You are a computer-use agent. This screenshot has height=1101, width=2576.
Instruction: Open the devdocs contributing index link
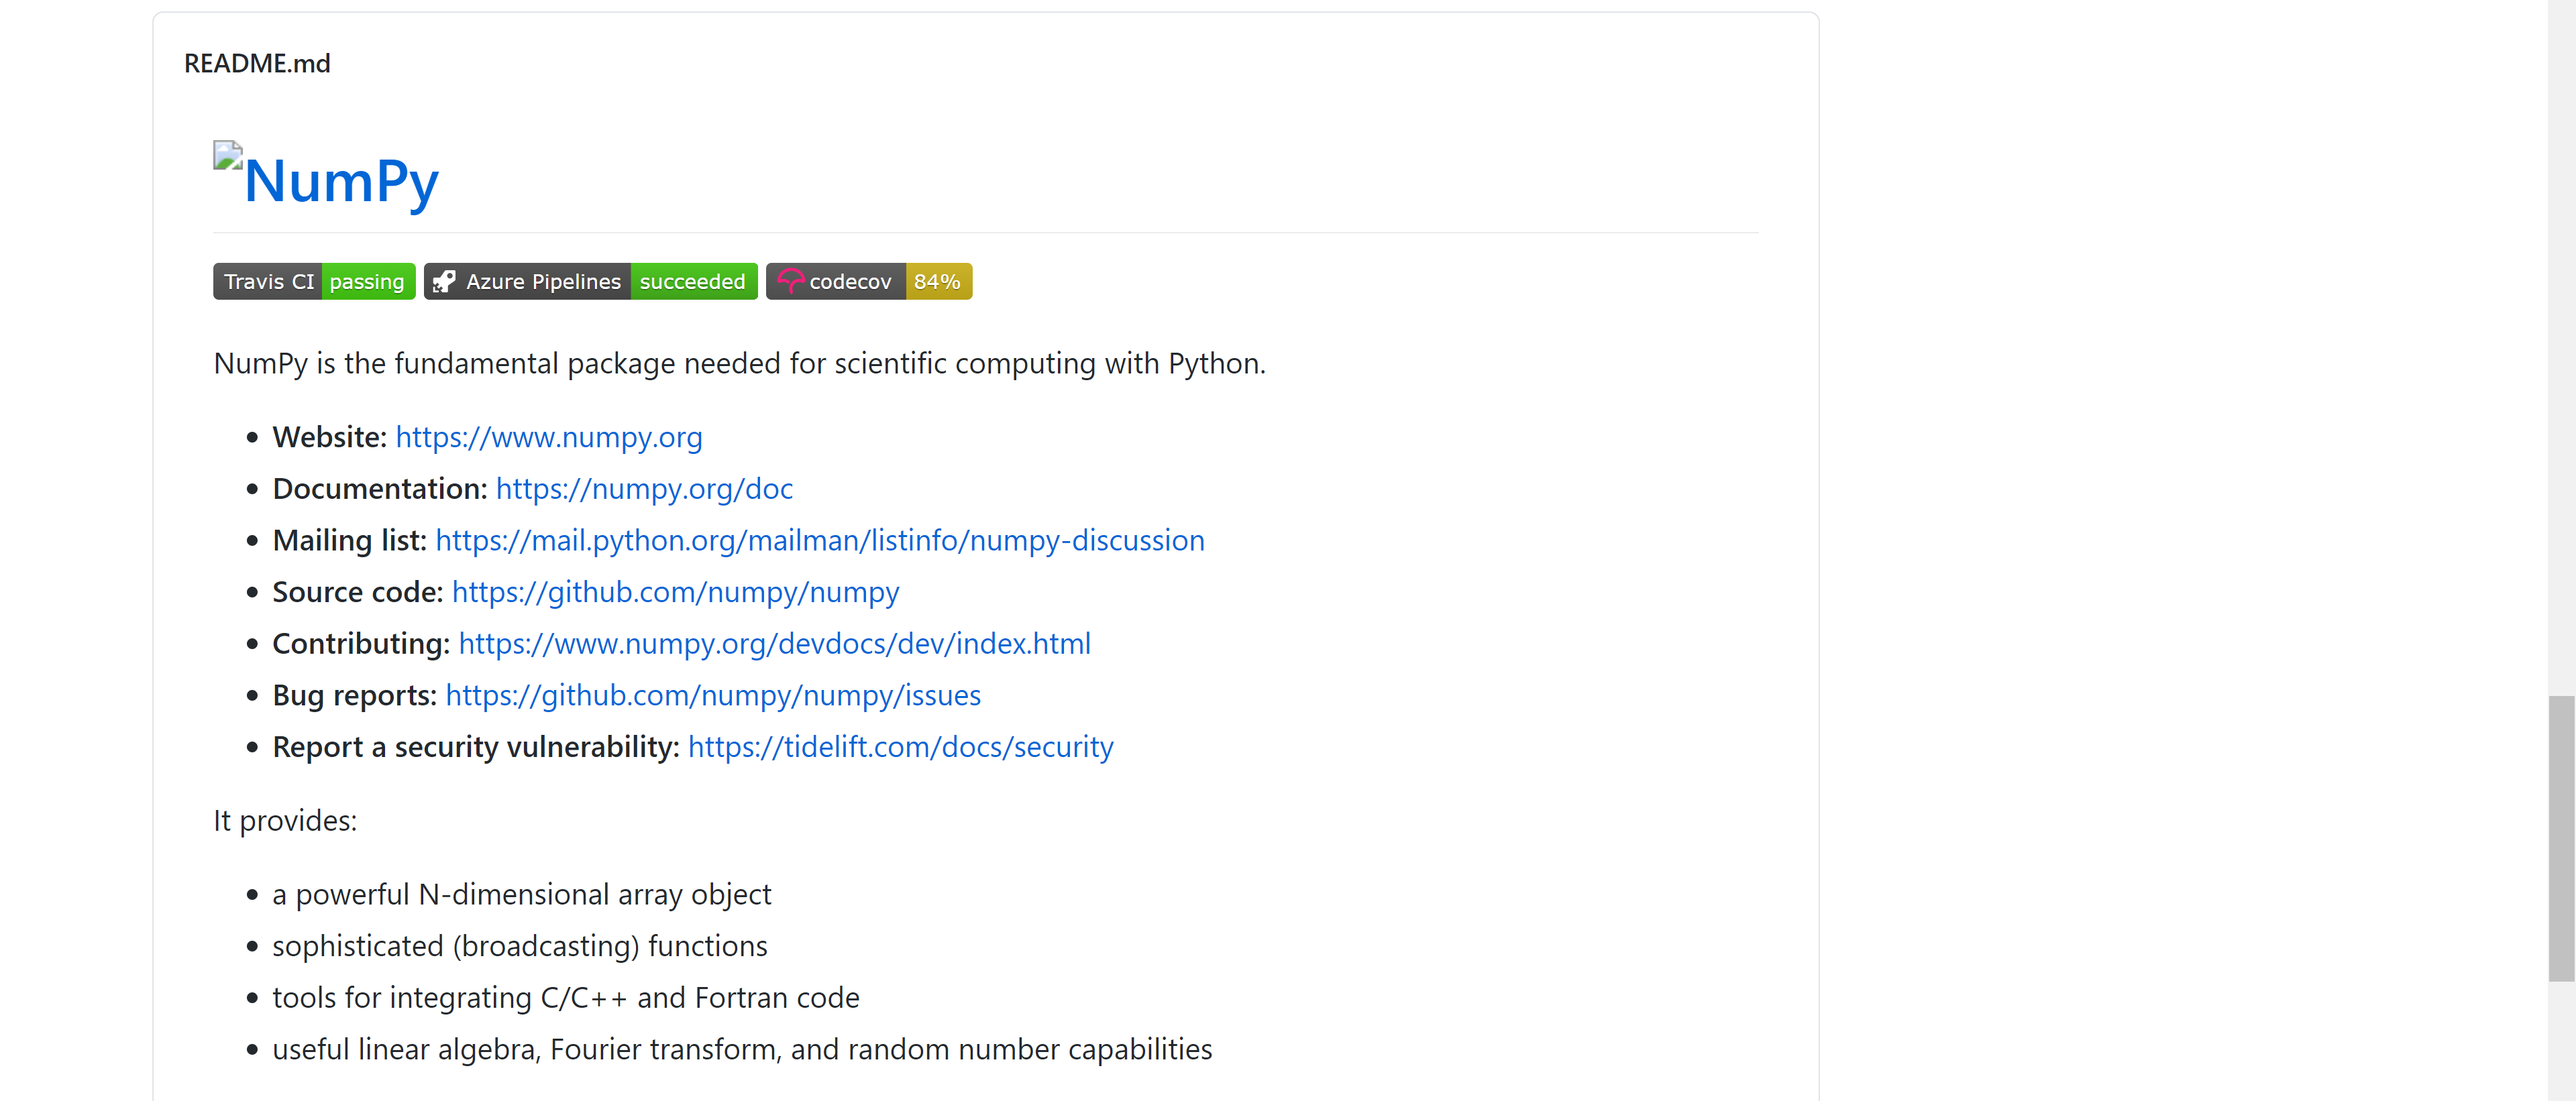pyautogui.click(x=774, y=644)
